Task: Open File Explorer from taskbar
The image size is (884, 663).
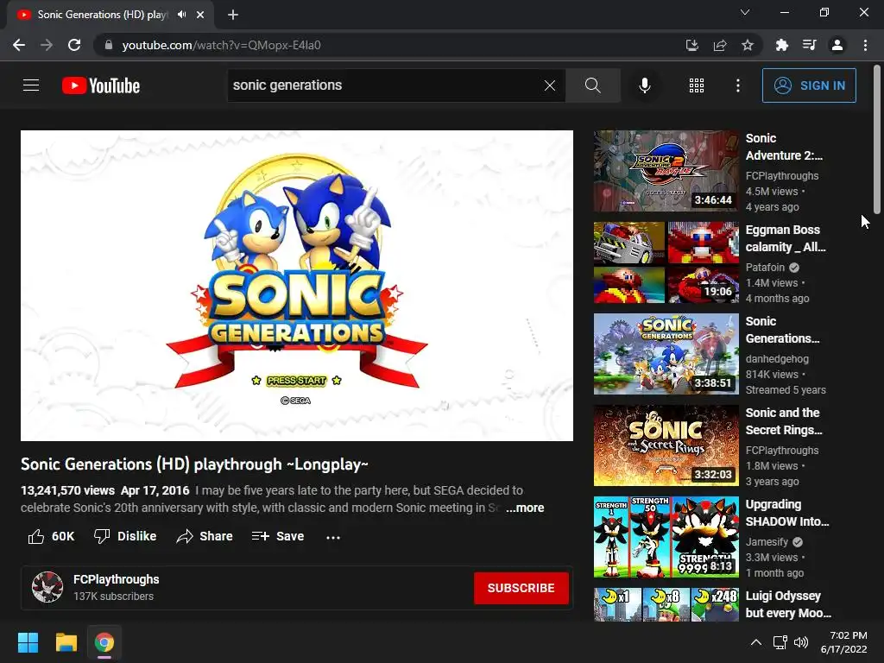Action: 66,642
